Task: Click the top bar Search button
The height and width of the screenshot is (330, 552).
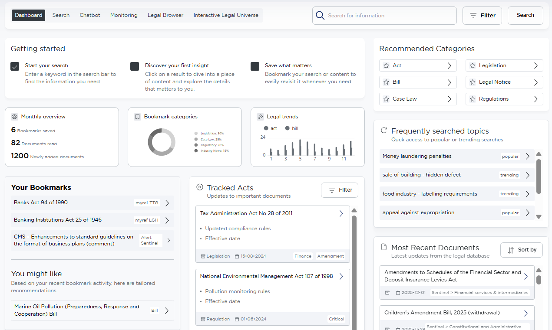Action: 526,15
